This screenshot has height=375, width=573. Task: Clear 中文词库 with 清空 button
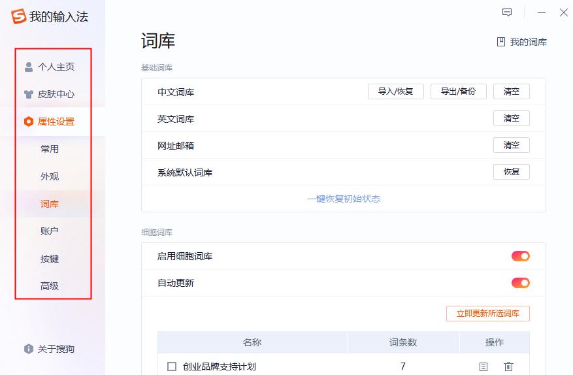point(511,91)
